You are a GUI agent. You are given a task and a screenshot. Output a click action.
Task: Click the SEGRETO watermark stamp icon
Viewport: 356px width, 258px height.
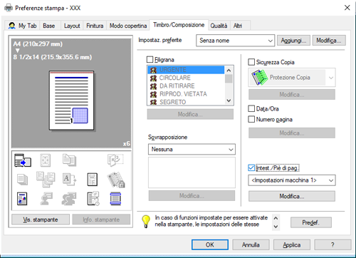click(154, 102)
